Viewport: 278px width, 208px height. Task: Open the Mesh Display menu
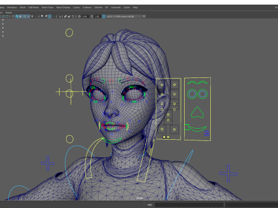pos(63,8)
